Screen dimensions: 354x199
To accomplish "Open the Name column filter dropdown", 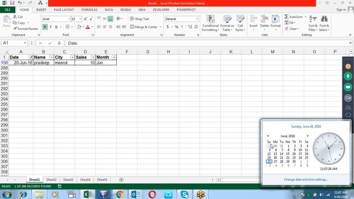I will (x=51, y=57).
